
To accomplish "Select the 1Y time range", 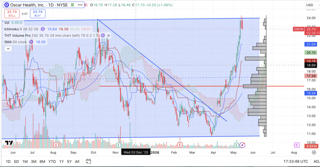I will click(x=61, y=162).
